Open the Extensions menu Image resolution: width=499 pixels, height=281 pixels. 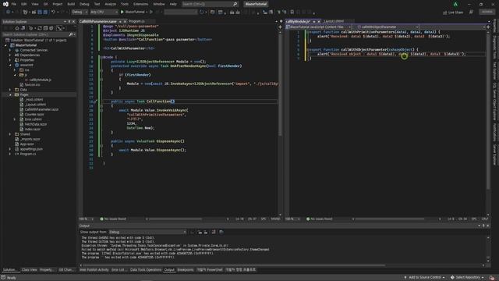pyautogui.click(x=140, y=4)
